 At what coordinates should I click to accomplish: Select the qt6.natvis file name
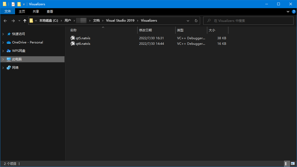[x=83, y=44]
